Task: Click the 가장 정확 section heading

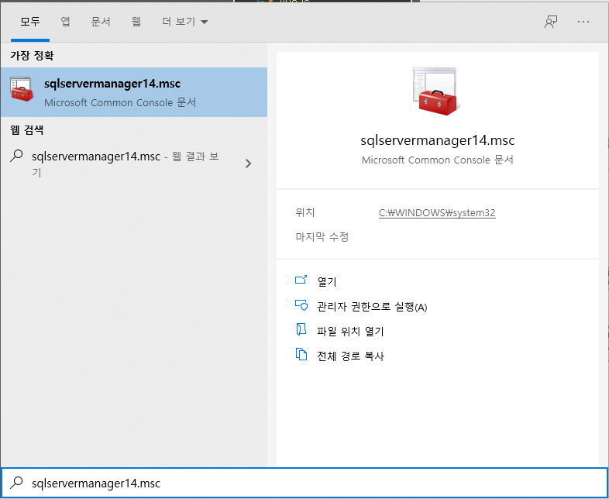Action: point(32,56)
